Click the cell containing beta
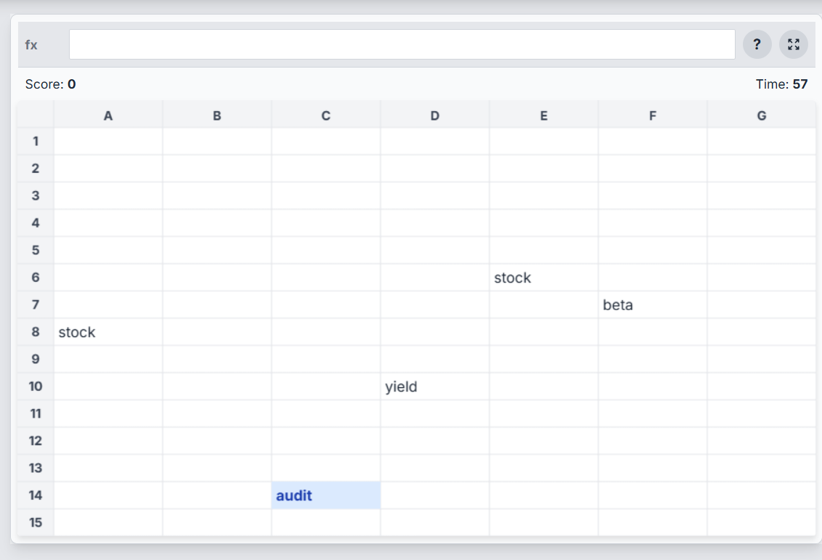 pyautogui.click(x=652, y=305)
